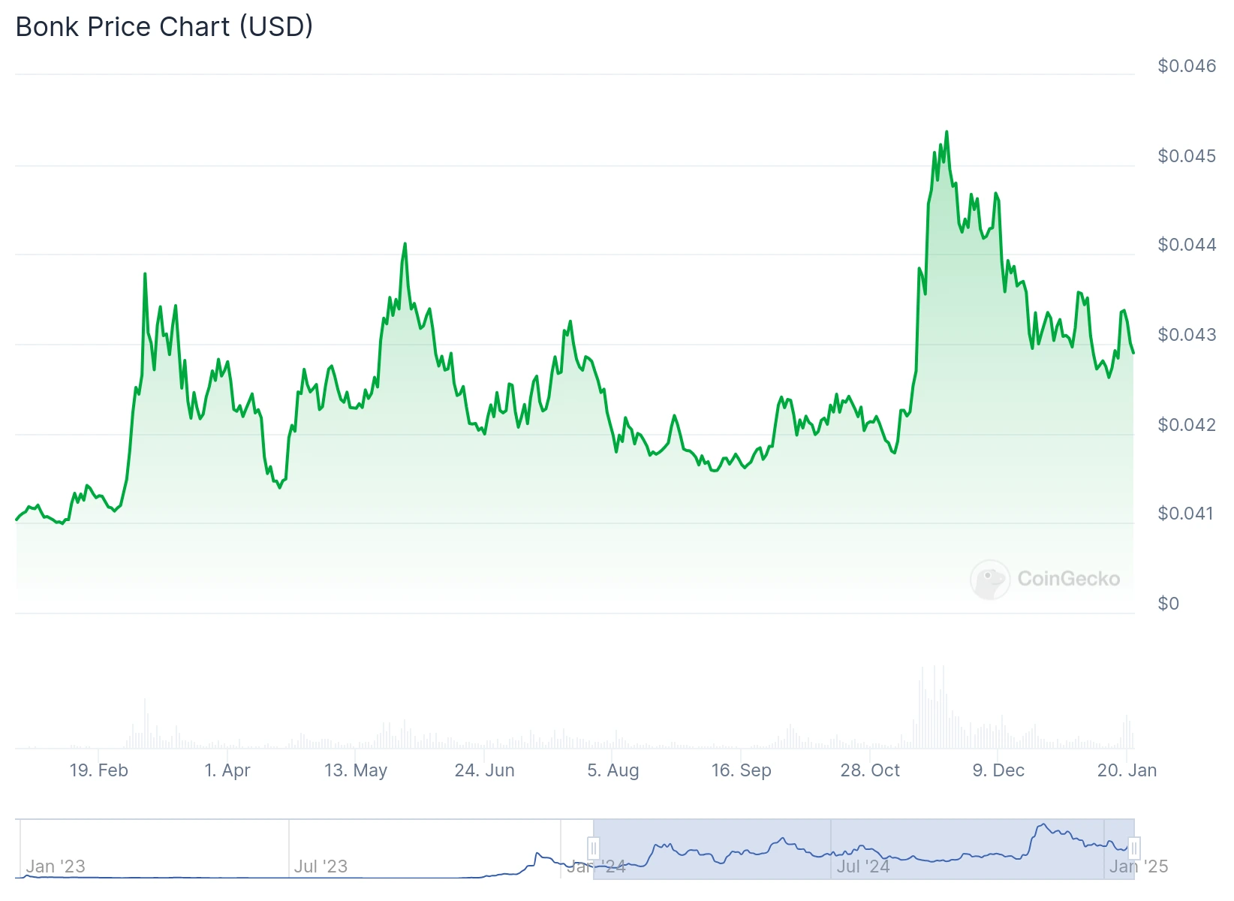1234x901 pixels.
Task: Click the 5. Aug date axis label
Action: coord(613,770)
